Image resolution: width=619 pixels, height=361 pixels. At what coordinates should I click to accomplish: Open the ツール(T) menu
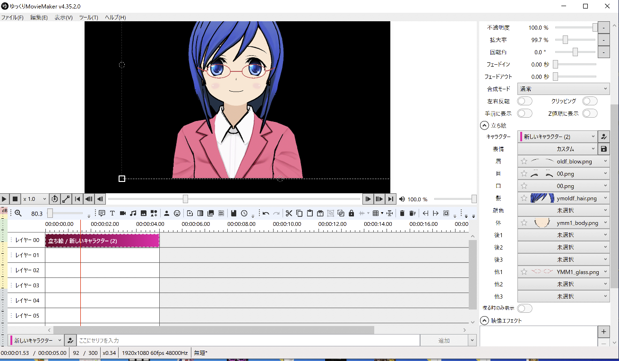(88, 17)
